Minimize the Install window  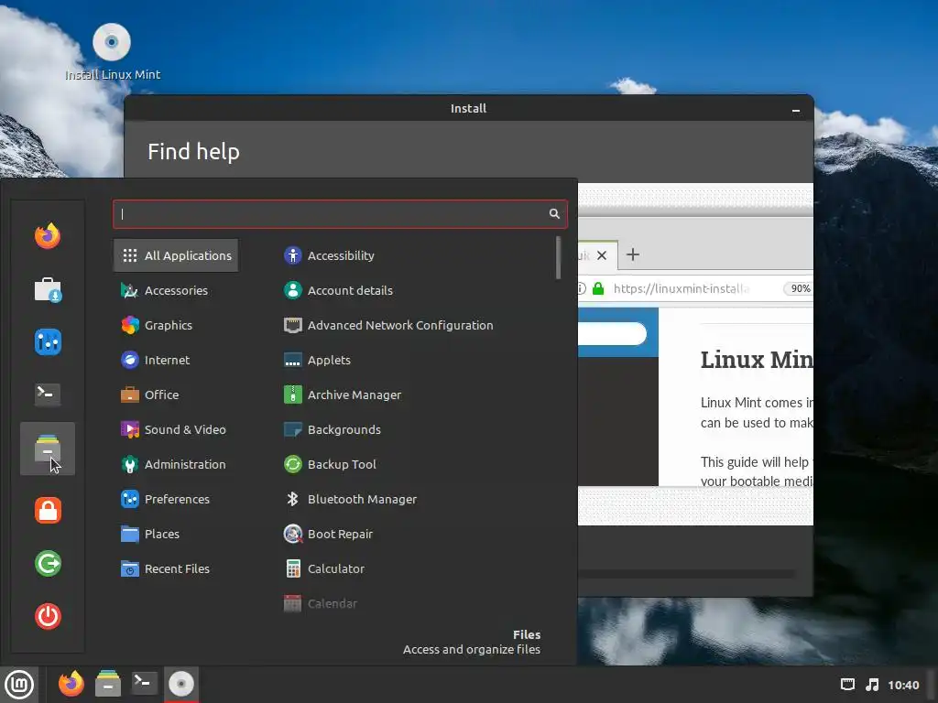tap(796, 110)
